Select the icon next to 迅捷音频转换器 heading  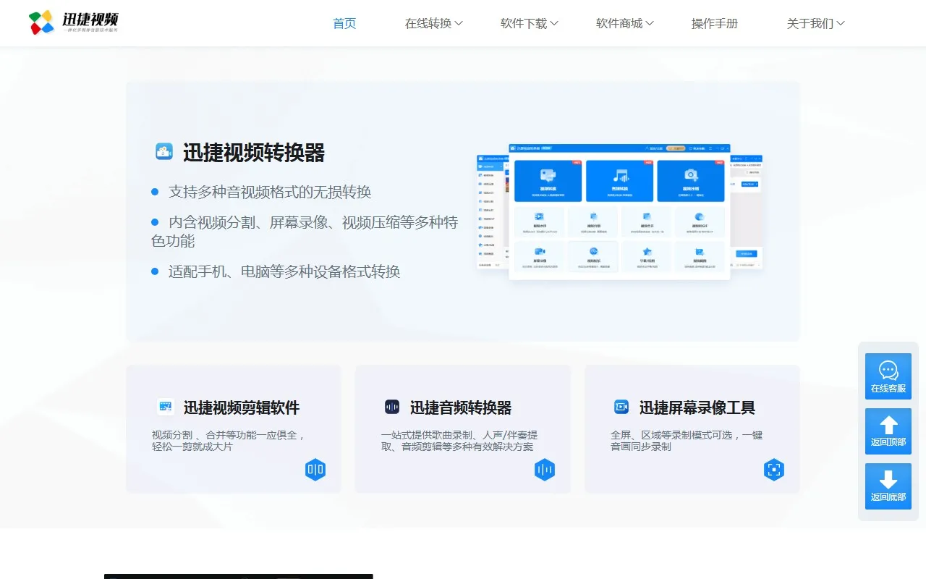392,407
